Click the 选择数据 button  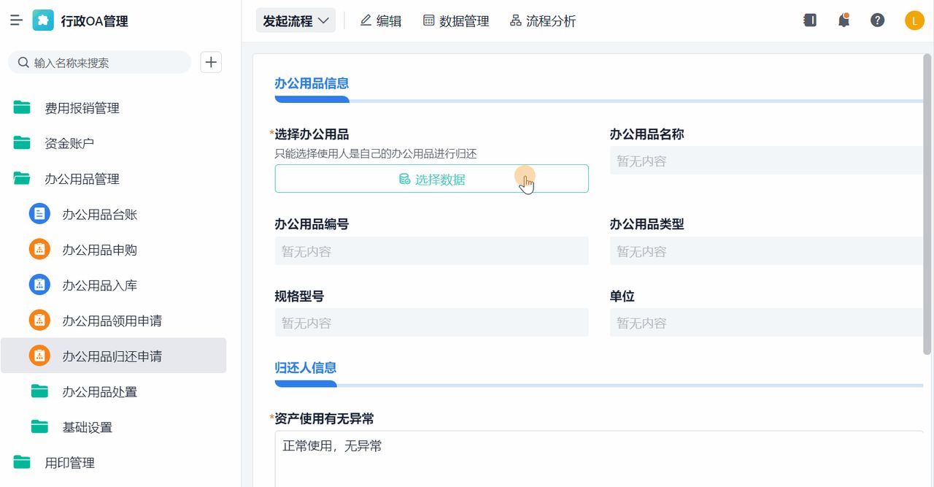click(x=431, y=177)
